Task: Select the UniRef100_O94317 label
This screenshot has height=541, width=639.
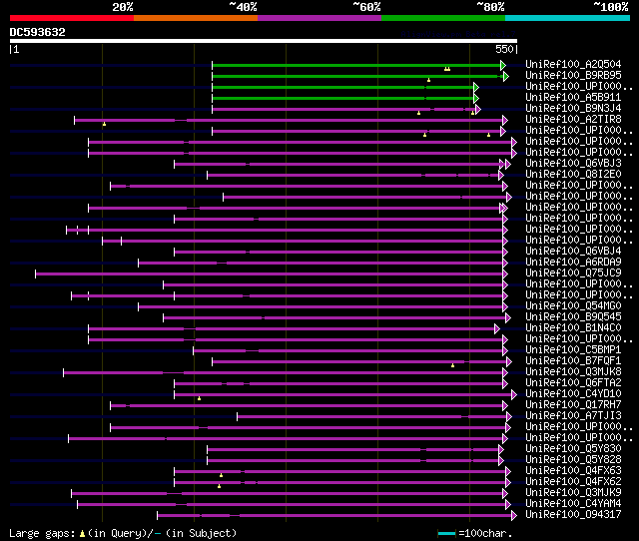Action: point(573,515)
